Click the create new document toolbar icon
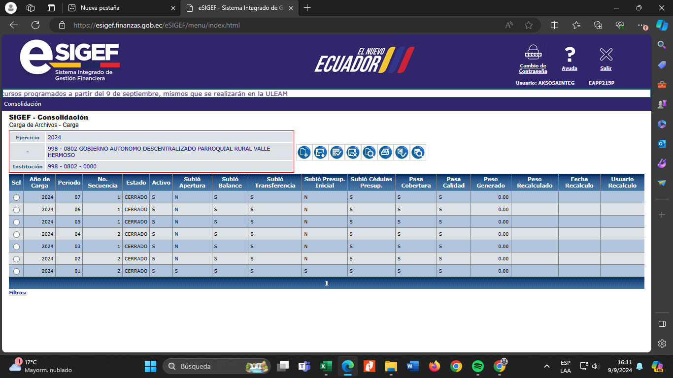This screenshot has height=378, width=673. [x=304, y=153]
